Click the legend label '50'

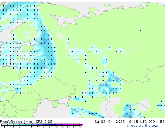point(80,127)
